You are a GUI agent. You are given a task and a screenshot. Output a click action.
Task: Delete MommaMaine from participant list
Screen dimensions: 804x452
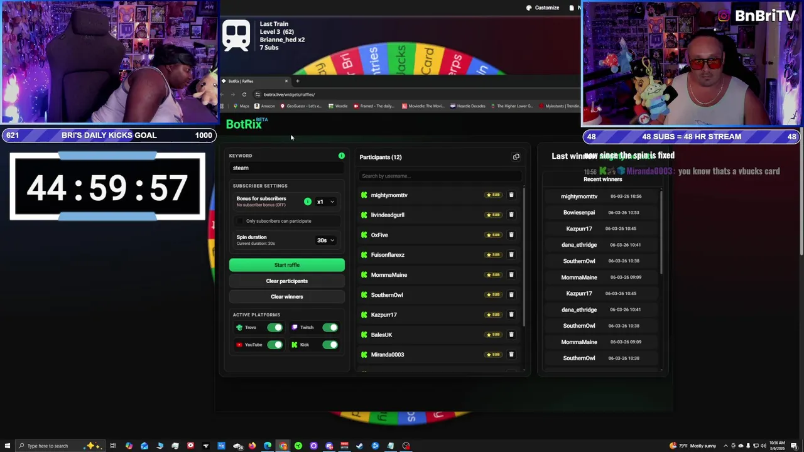[x=511, y=275]
